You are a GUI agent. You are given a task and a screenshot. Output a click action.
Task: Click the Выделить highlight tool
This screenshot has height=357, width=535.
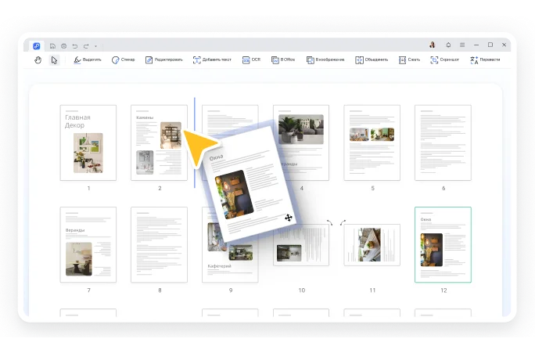click(x=88, y=59)
